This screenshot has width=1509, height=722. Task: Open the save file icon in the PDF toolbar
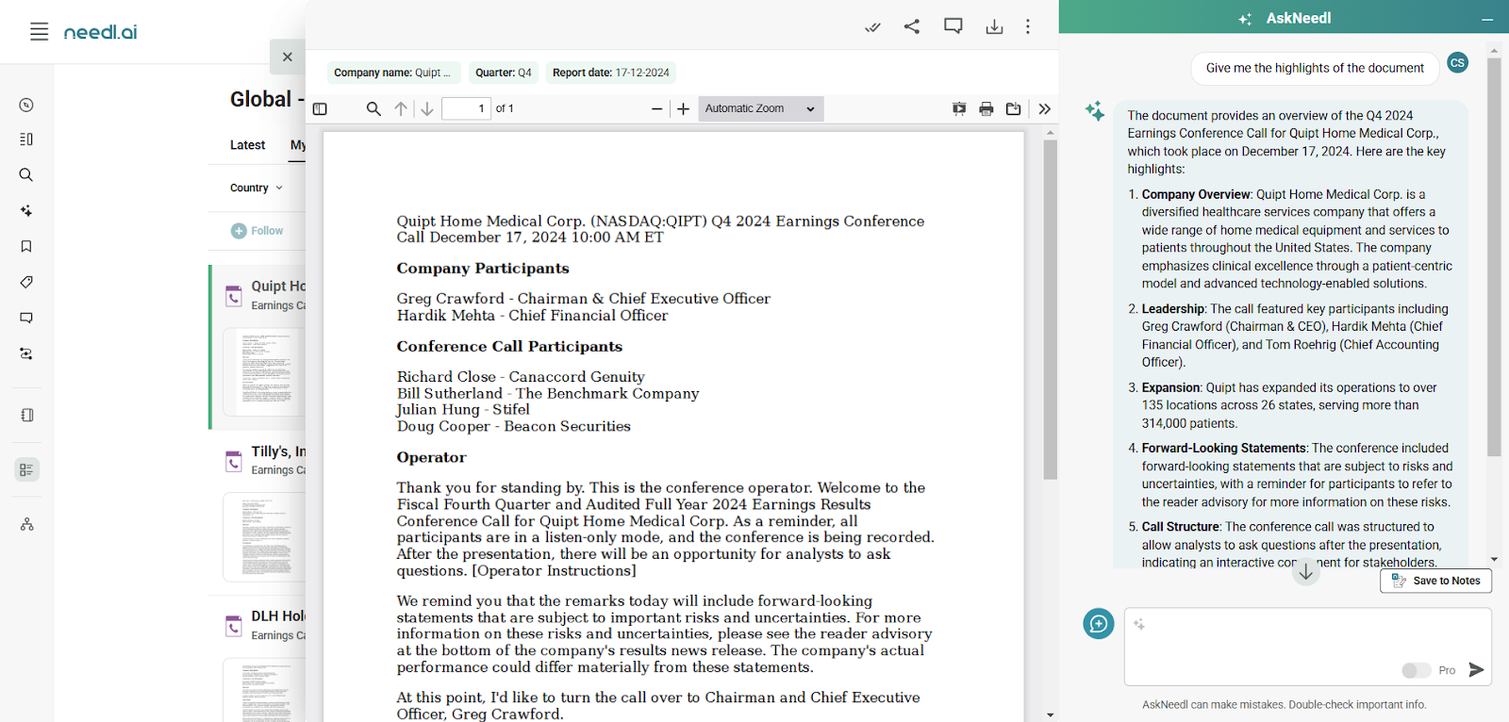[x=1014, y=109]
